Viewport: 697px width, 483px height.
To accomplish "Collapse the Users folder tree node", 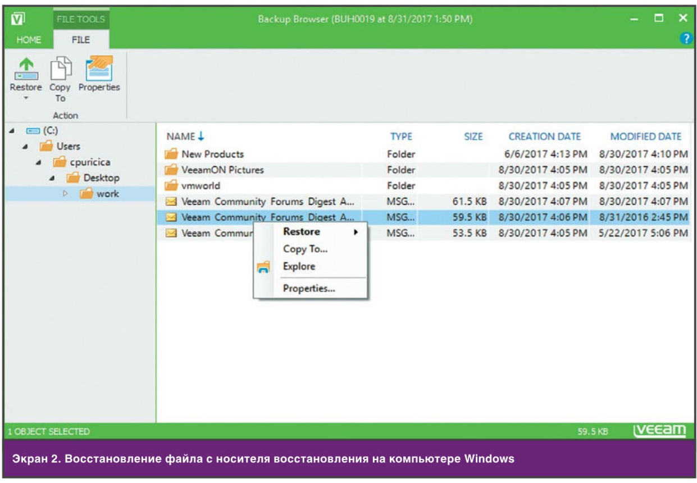I will pos(25,147).
